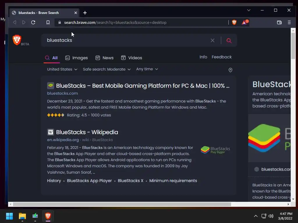
Task: Open the Minimum requirements sublink
Action: (173, 181)
